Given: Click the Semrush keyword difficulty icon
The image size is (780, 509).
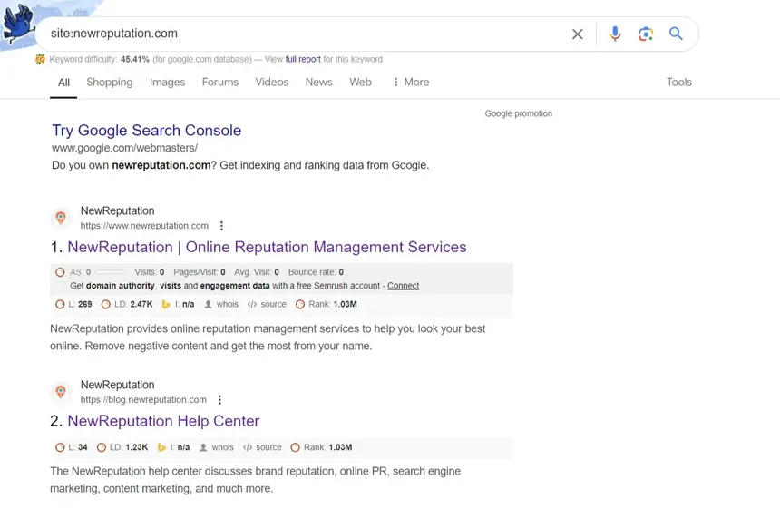Looking at the screenshot, I should click(40, 59).
